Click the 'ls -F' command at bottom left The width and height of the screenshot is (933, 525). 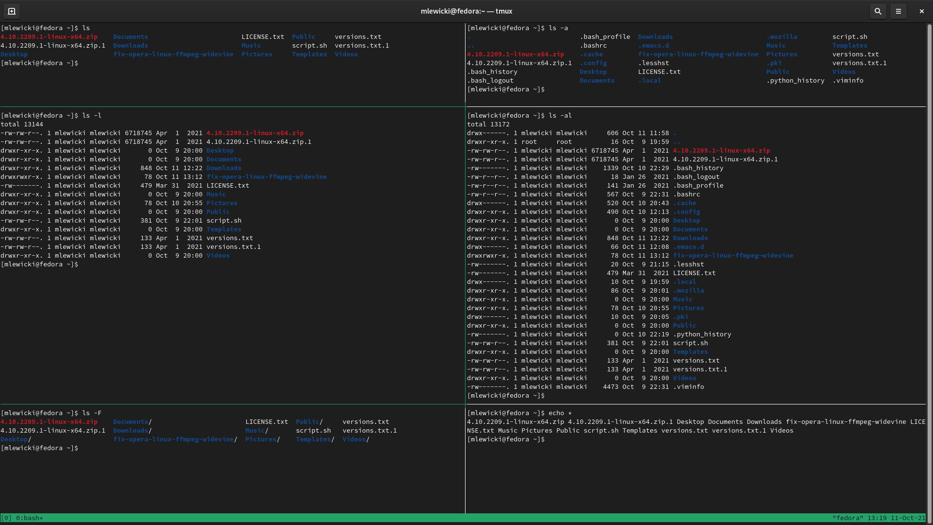pyautogui.click(x=92, y=413)
